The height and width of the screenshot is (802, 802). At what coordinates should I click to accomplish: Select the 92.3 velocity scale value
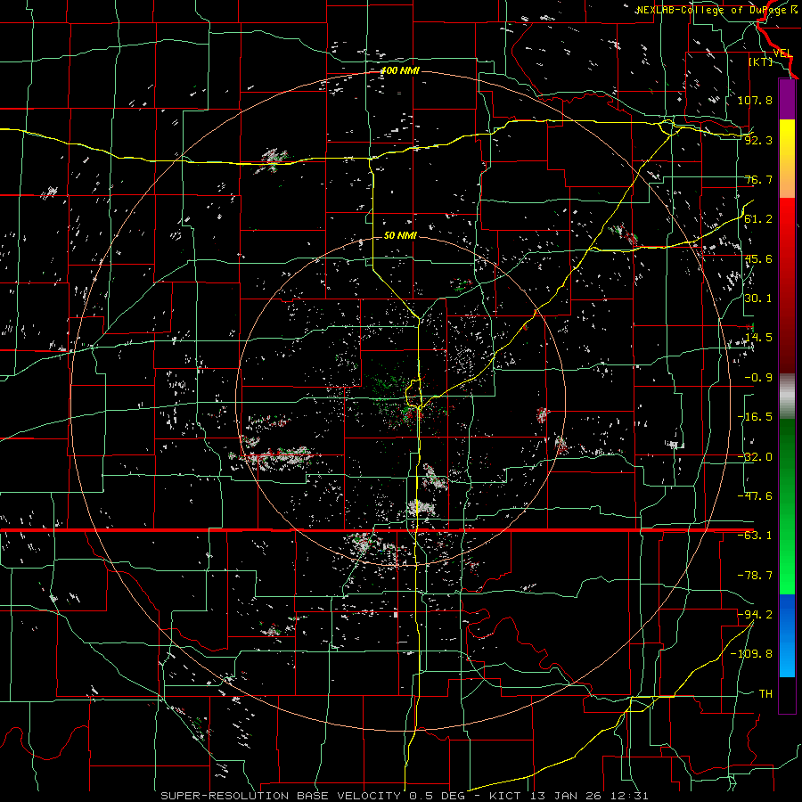pyautogui.click(x=758, y=140)
